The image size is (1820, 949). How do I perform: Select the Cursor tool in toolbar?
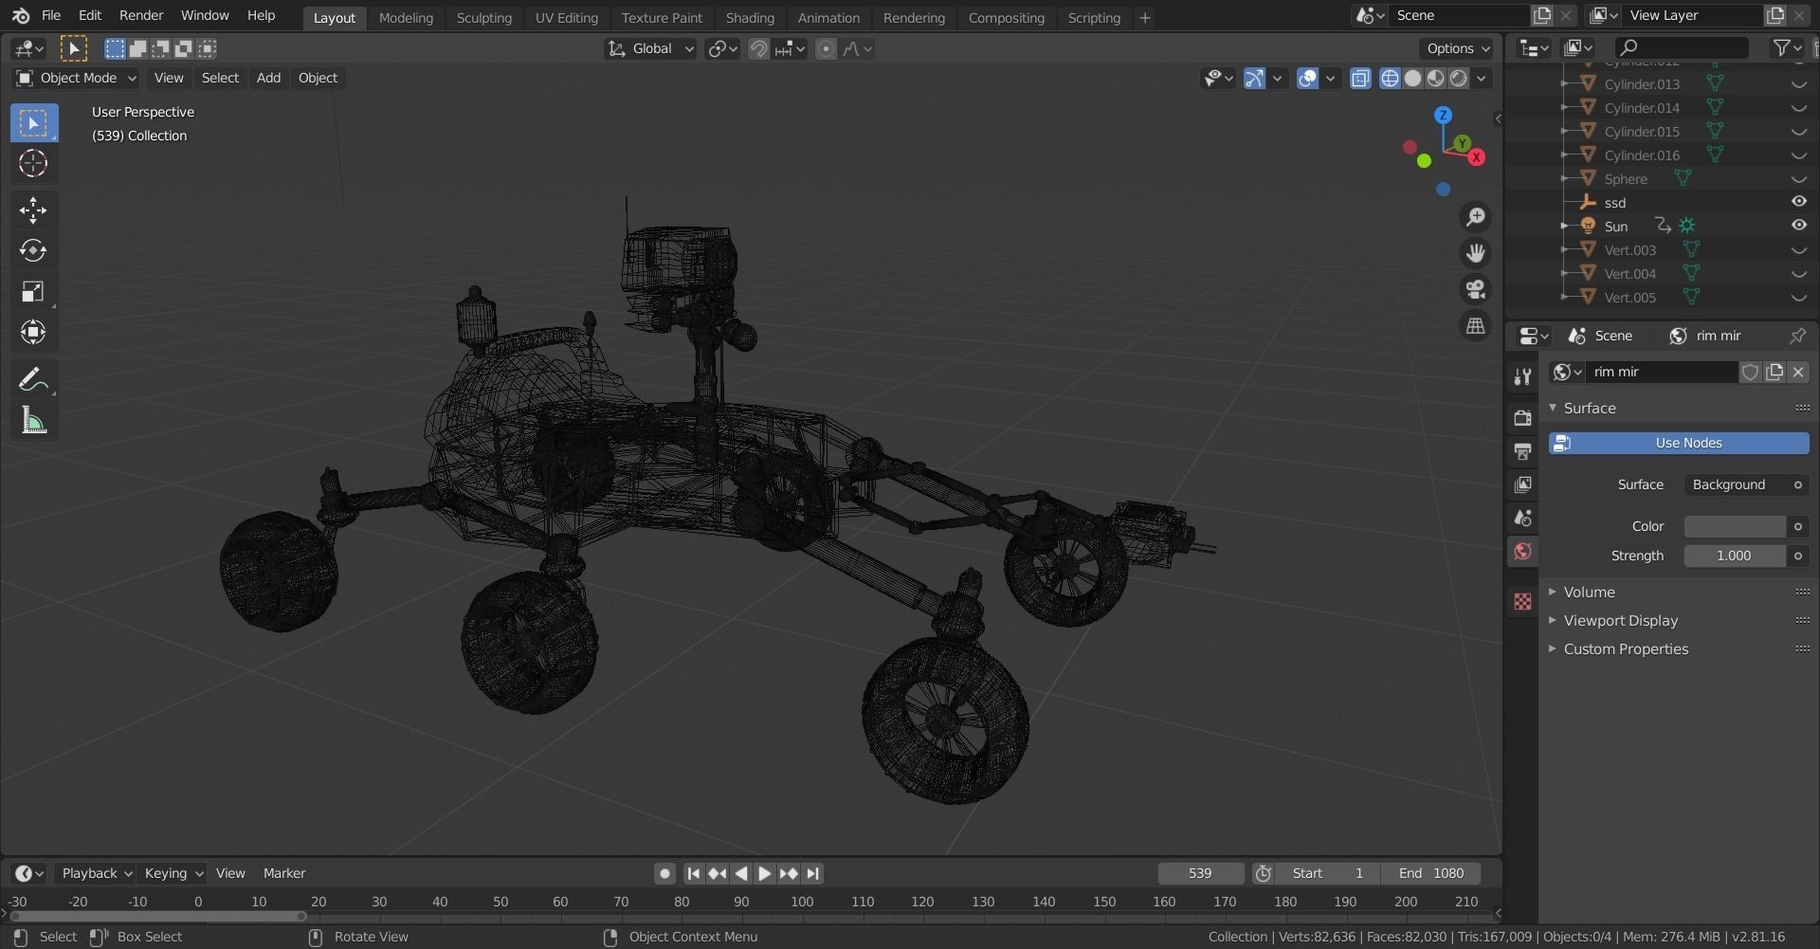click(x=33, y=163)
